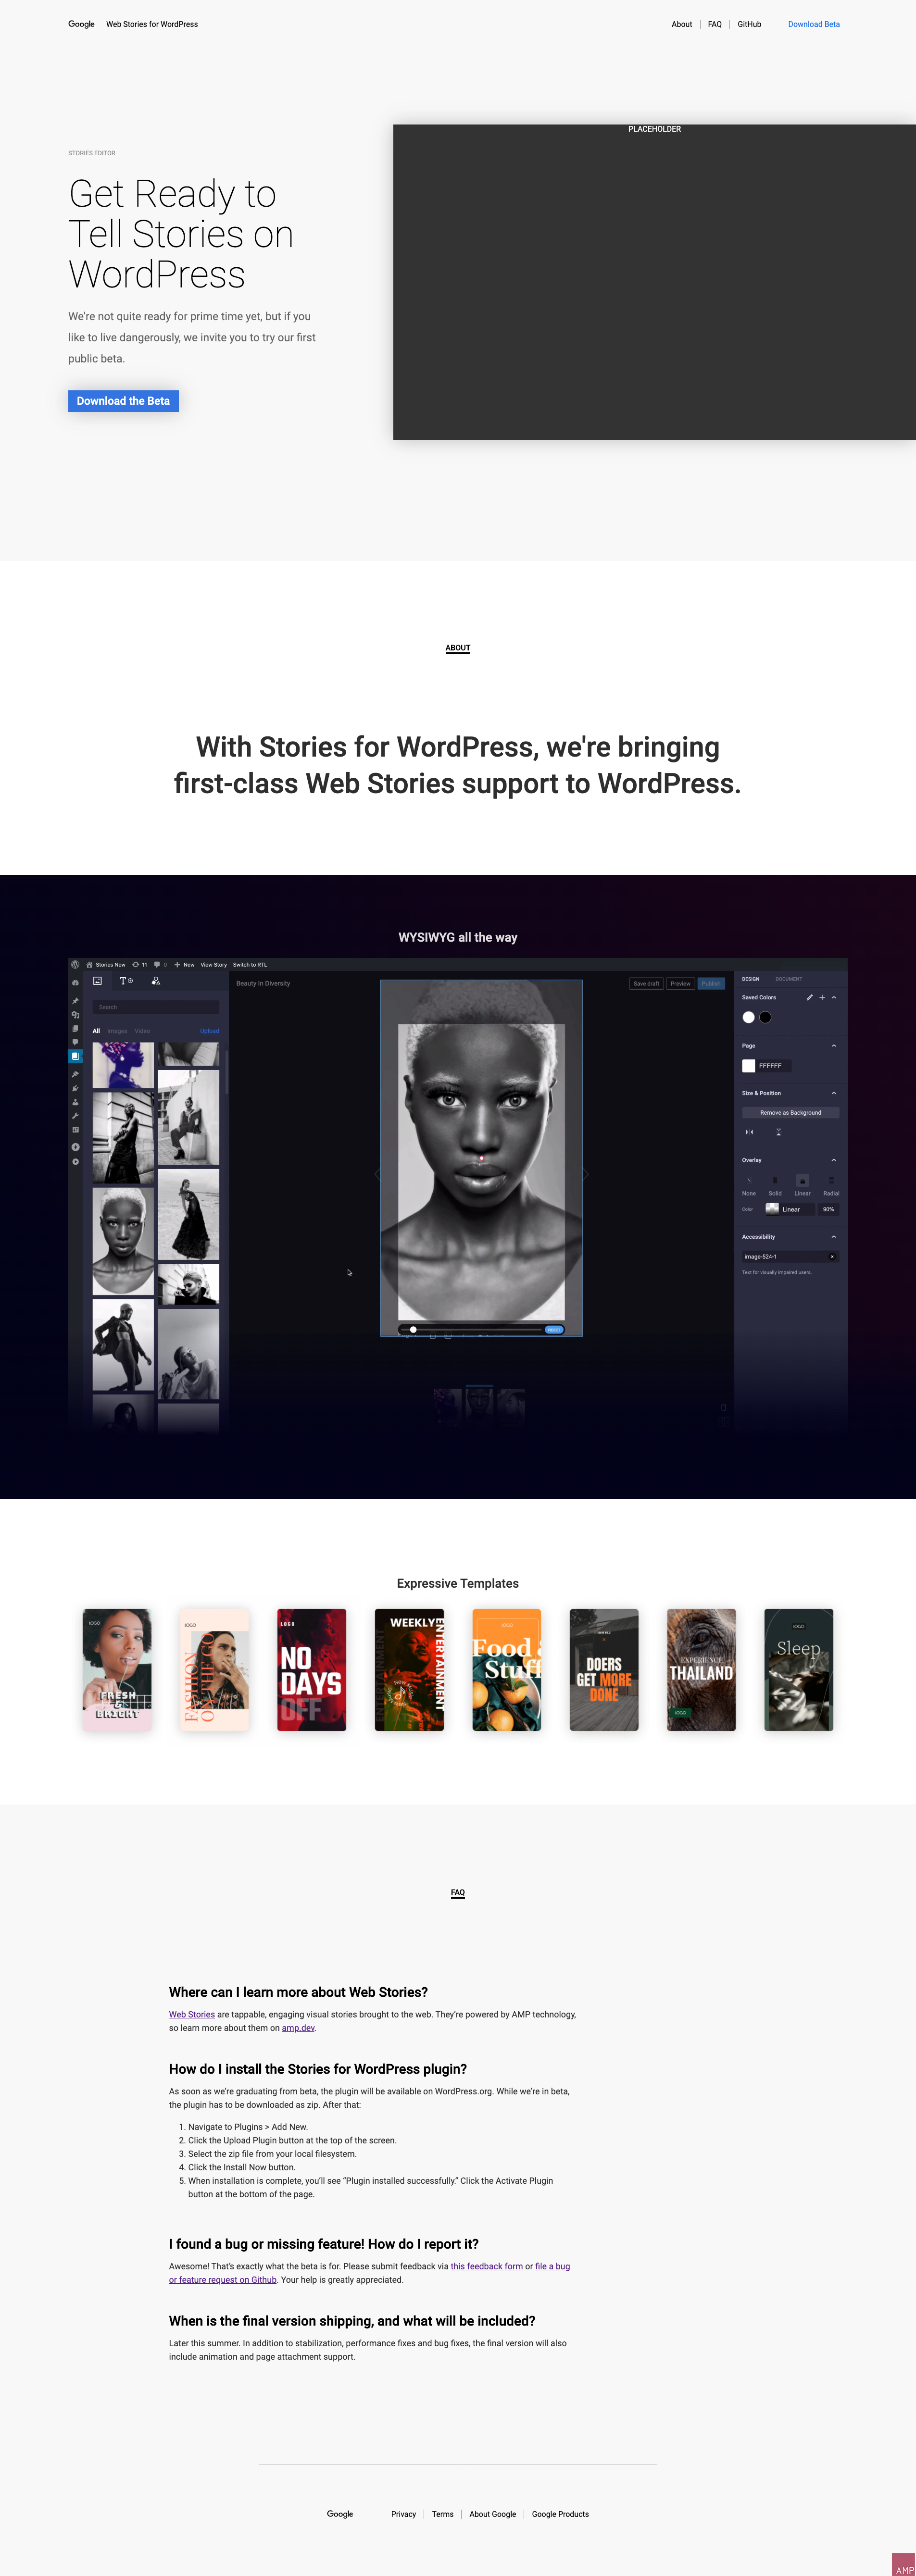
Task: Open the Shapes tab icon
Action: (x=155, y=981)
